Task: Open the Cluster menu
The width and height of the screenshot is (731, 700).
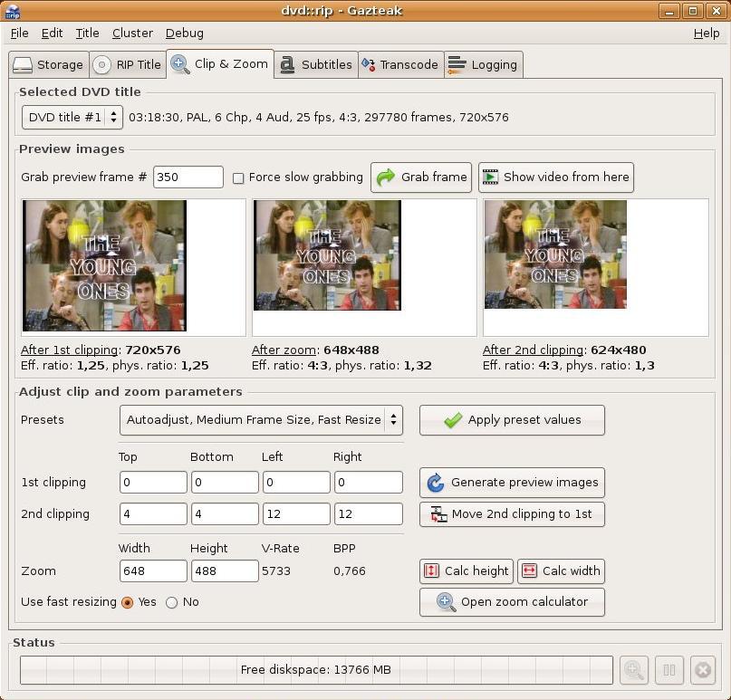Action: click(132, 34)
